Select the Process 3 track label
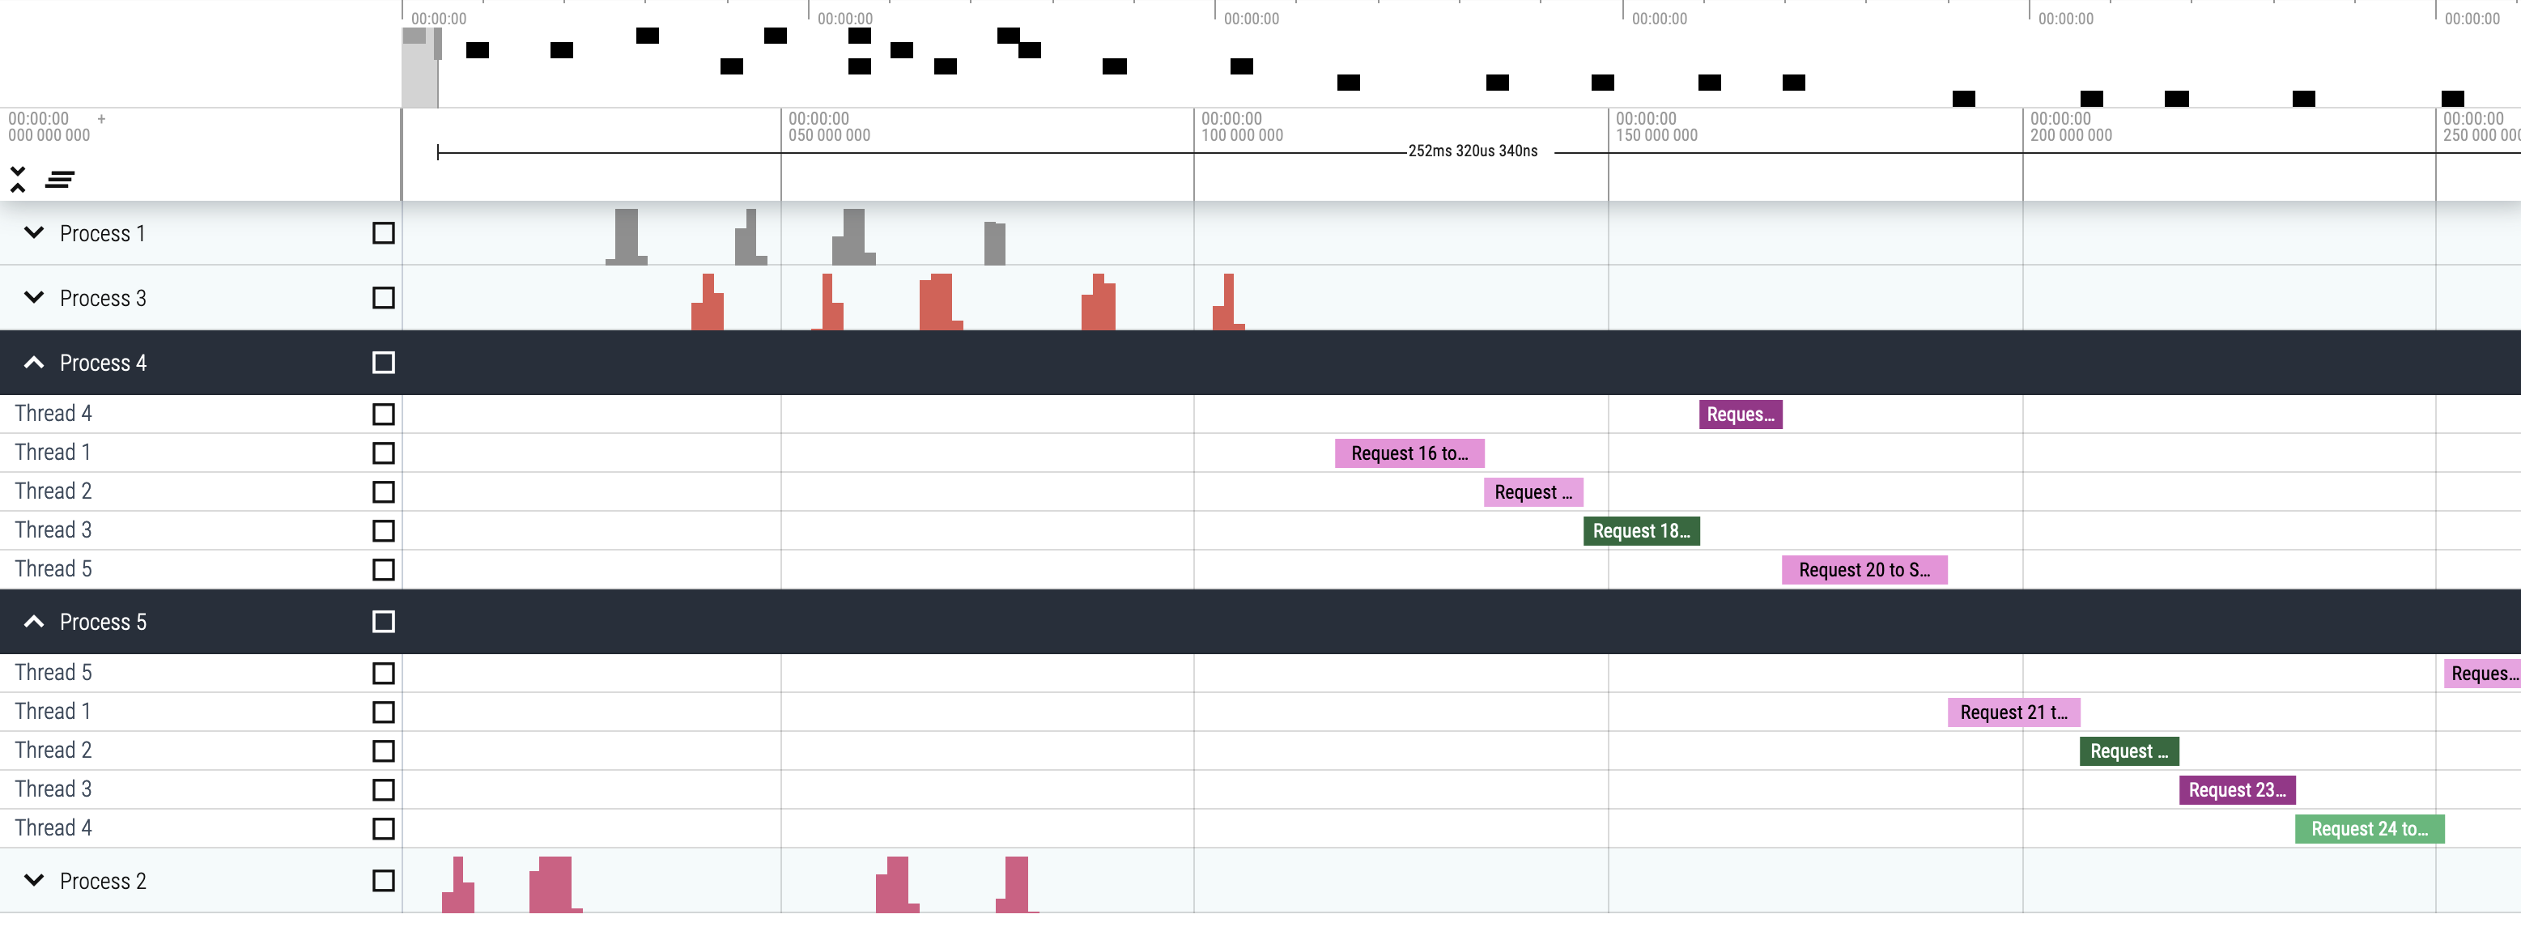2521x944 pixels. click(103, 299)
